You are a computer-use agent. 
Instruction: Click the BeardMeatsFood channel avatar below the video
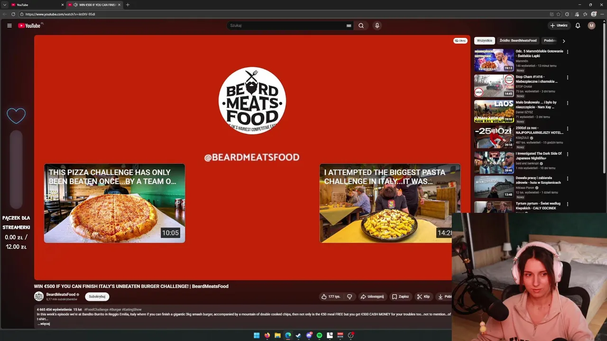tap(39, 296)
